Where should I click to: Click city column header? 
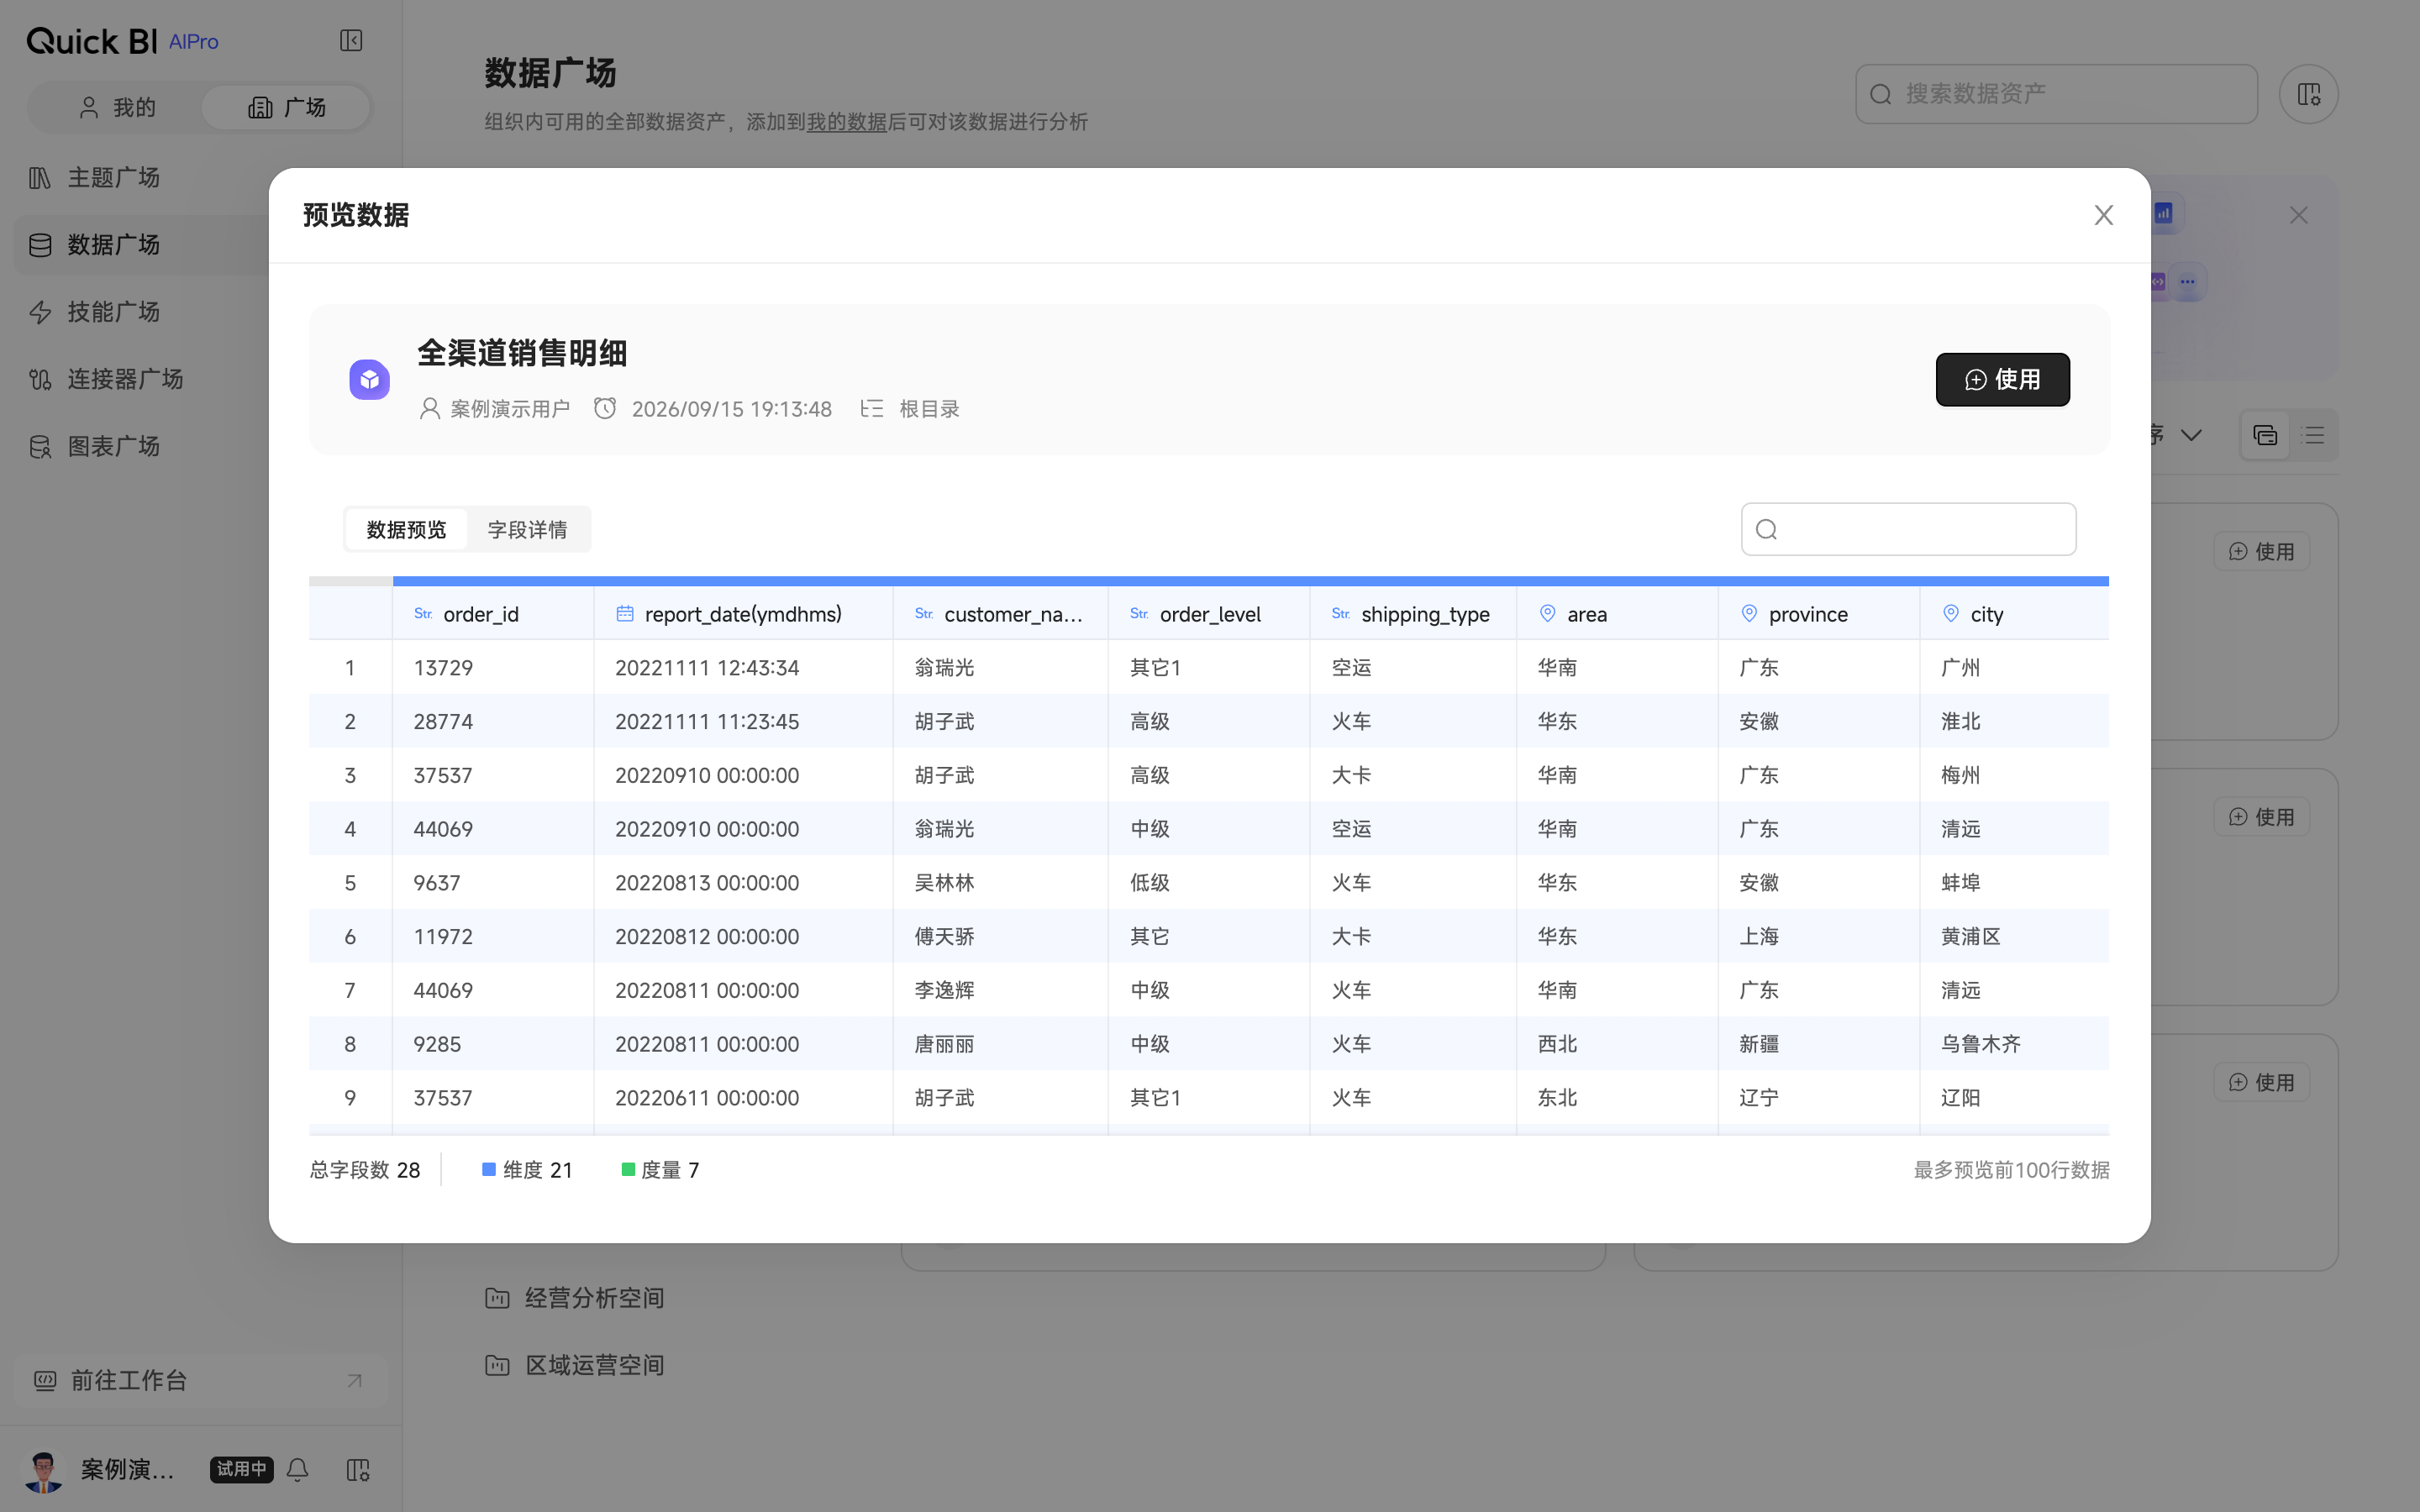click(x=2014, y=613)
